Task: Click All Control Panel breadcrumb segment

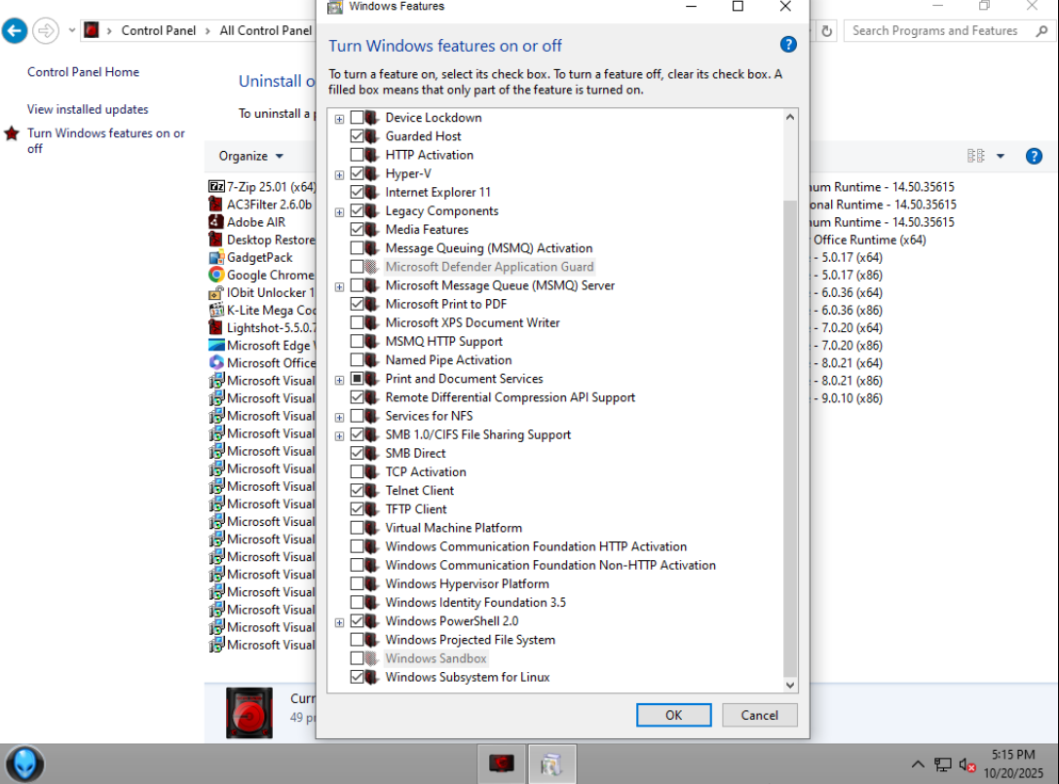Action: pyautogui.click(x=265, y=31)
